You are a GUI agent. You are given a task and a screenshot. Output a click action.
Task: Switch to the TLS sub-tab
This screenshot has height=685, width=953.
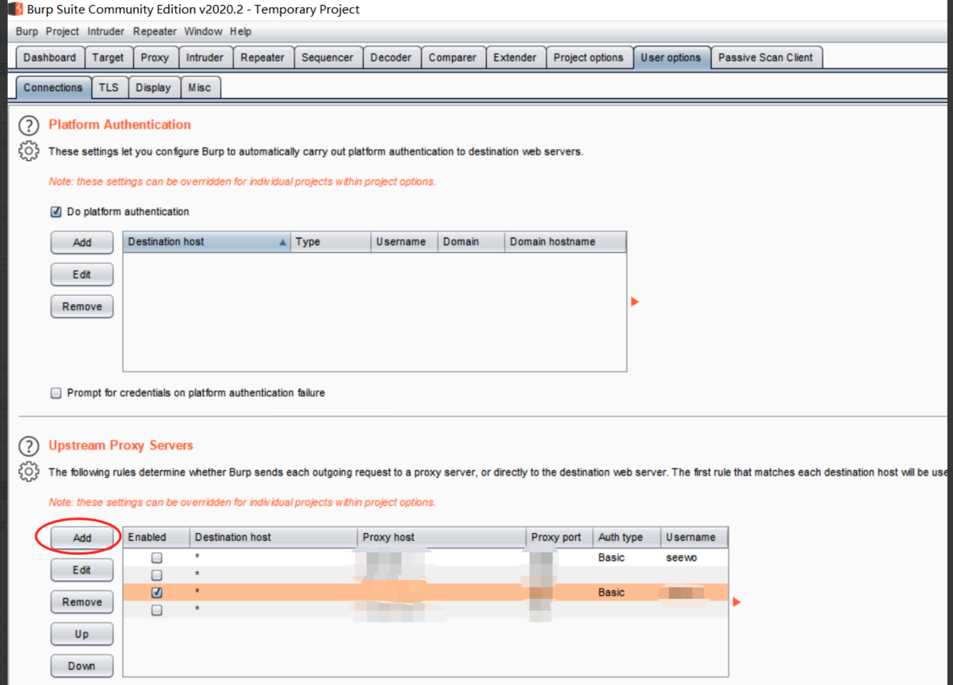pyautogui.click(x=108, y=88)
